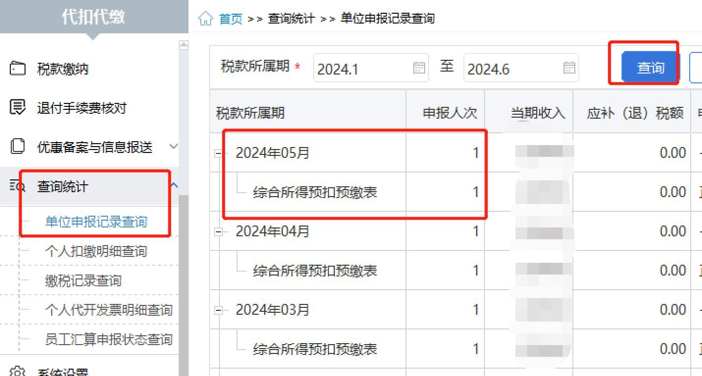Click the 查询统计 search list icon
Viewport: 702px width, 376px height.
coord(18,185)
